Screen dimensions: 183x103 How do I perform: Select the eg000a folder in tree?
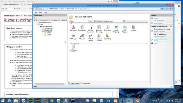pos(49,33)
